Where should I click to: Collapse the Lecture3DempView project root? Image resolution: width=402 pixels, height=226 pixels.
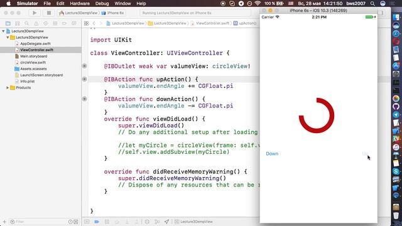pos(3,31)
